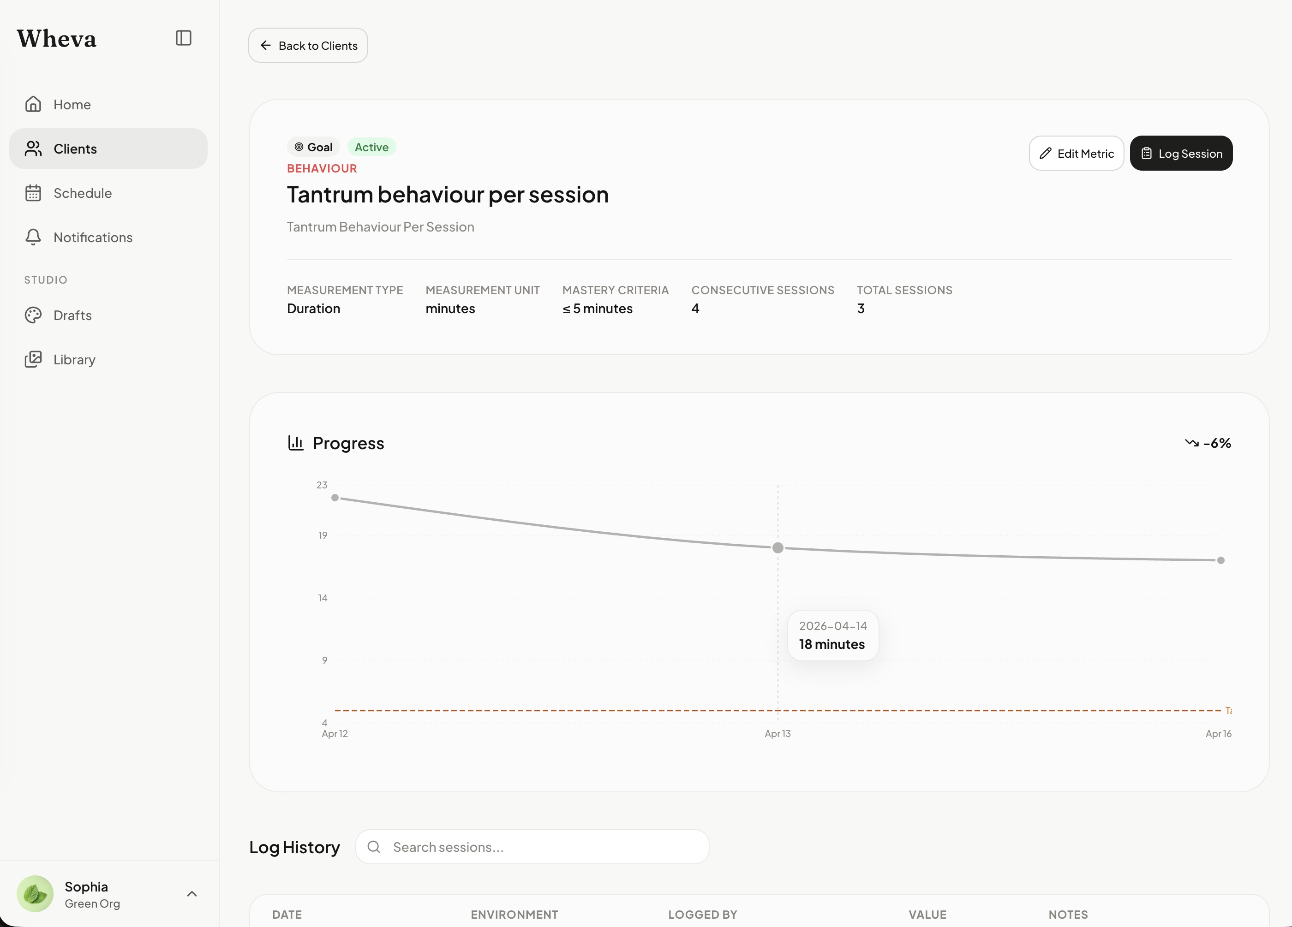This screenshot has width=1292, height=927.
Task: Click the Notifications bell icon
Action: (33, 238)
